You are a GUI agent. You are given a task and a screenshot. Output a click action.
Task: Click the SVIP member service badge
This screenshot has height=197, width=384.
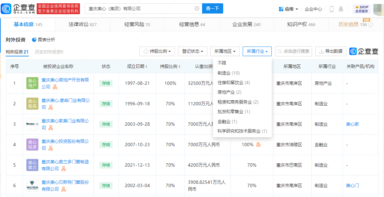click(362, 9)
